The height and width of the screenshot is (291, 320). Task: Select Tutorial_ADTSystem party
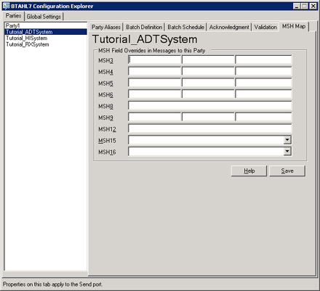coord(46,32)
